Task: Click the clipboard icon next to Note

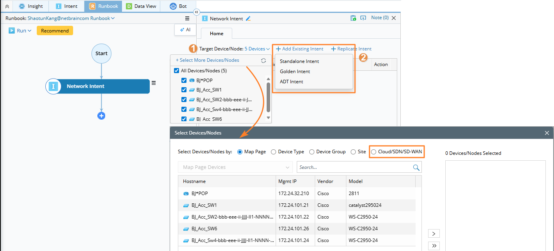Action: coord(353,18)
